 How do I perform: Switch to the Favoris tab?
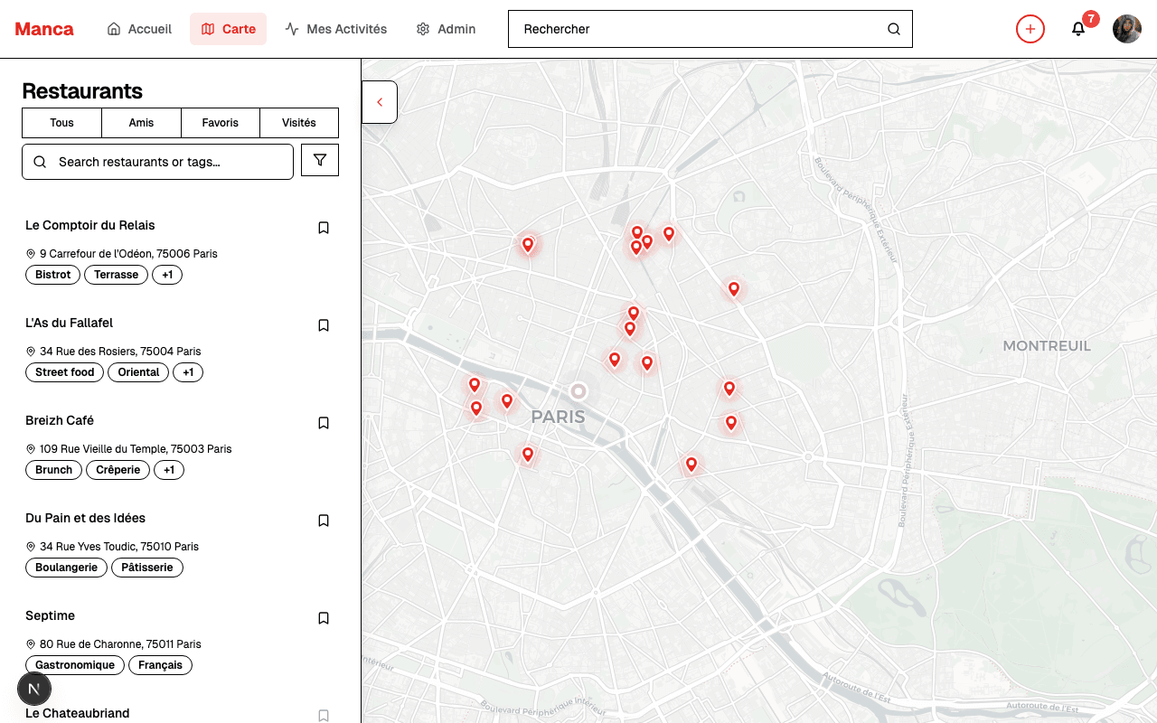221,122
